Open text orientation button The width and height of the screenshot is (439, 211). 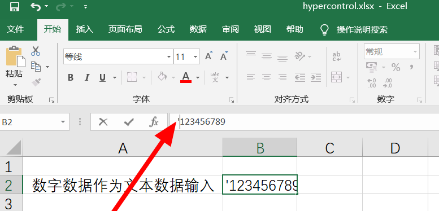[x=300, y=56]
